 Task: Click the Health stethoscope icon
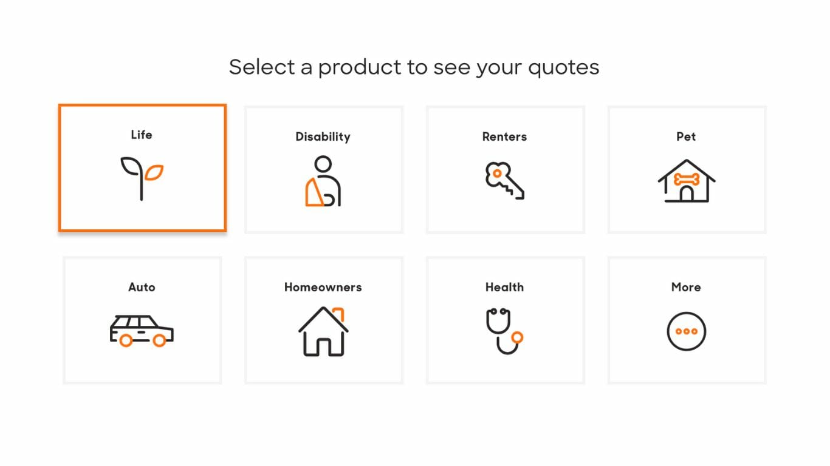click(x=504, y=331)
